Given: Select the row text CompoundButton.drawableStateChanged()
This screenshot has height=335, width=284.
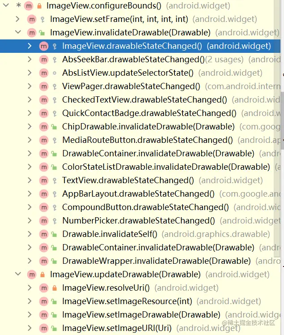Looking at the screenshot, I should coord(145,207).
